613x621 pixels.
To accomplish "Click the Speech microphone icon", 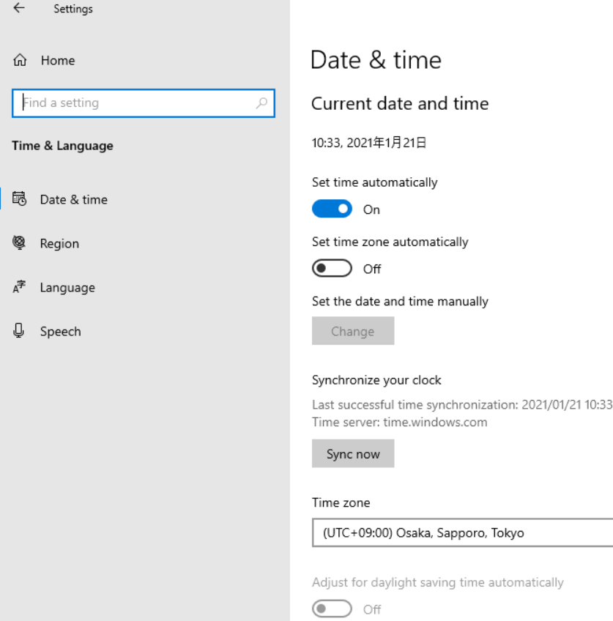I will [20, 331].
